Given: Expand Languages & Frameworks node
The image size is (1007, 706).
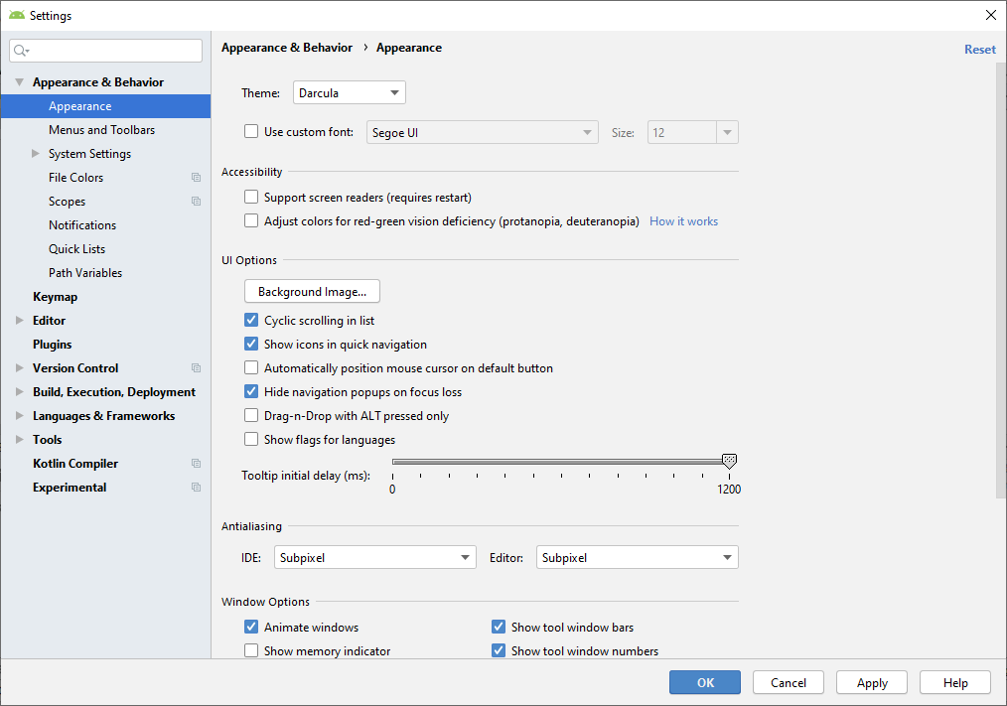Looking at the screenshot, I should click(x=19, y=416).
